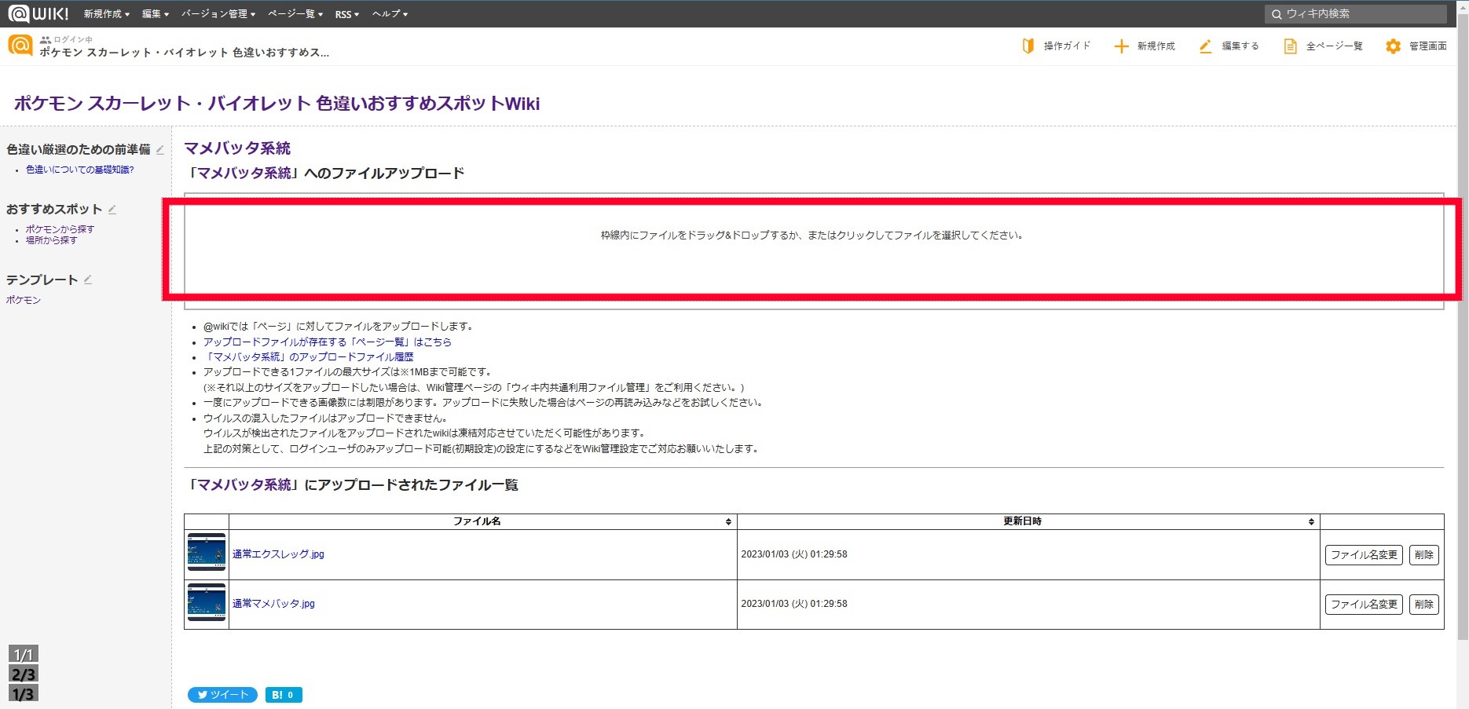Delete 通常マメバッタ.jpg with 削除 button
Image resolution: width=1469 pixels, height=709 pixels.
[1423, 605]
